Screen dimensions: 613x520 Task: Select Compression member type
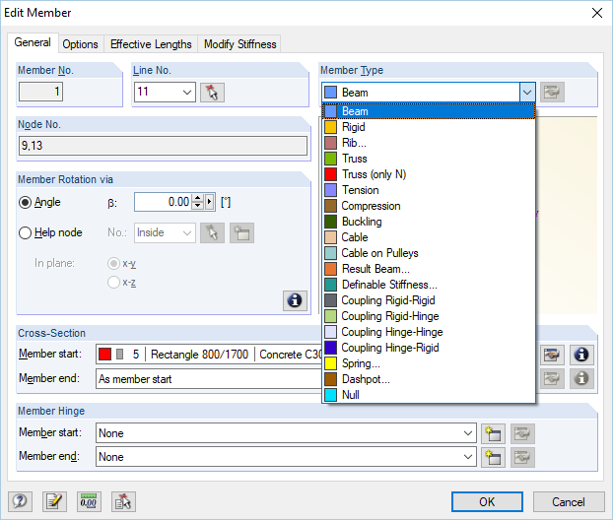point(429,206)
